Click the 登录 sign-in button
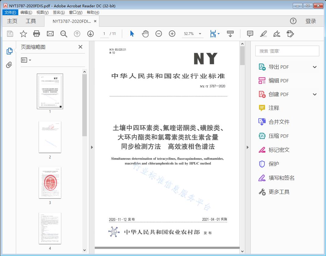 point(311,21)
